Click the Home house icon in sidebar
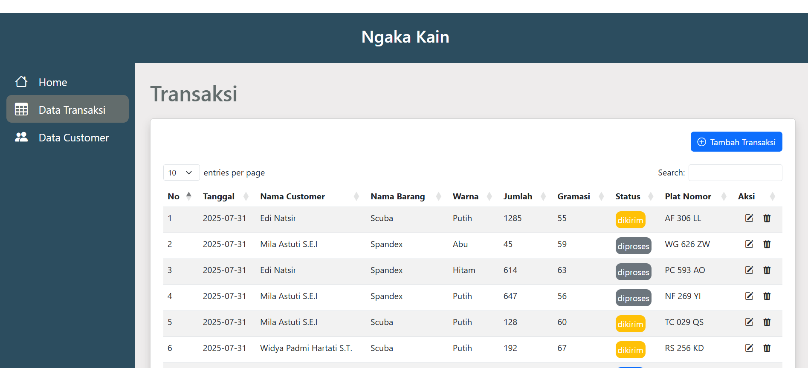The height and width of the screenshot is (368, 808). tap(21, 82)
